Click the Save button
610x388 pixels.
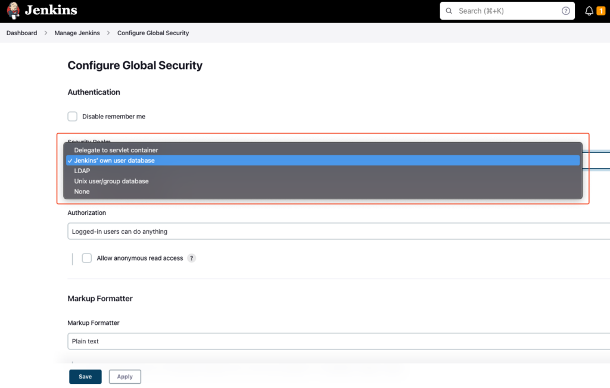pyautogui.click(x=85, y=376)
